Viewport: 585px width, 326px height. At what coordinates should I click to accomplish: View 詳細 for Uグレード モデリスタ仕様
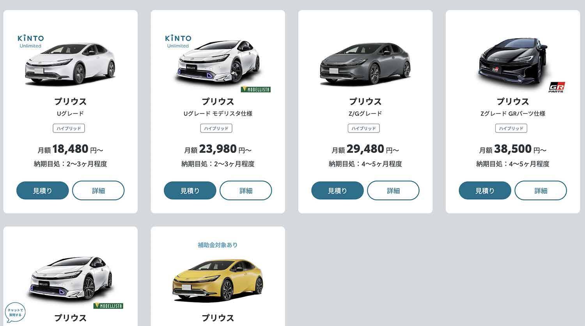[x=246, y=191]
